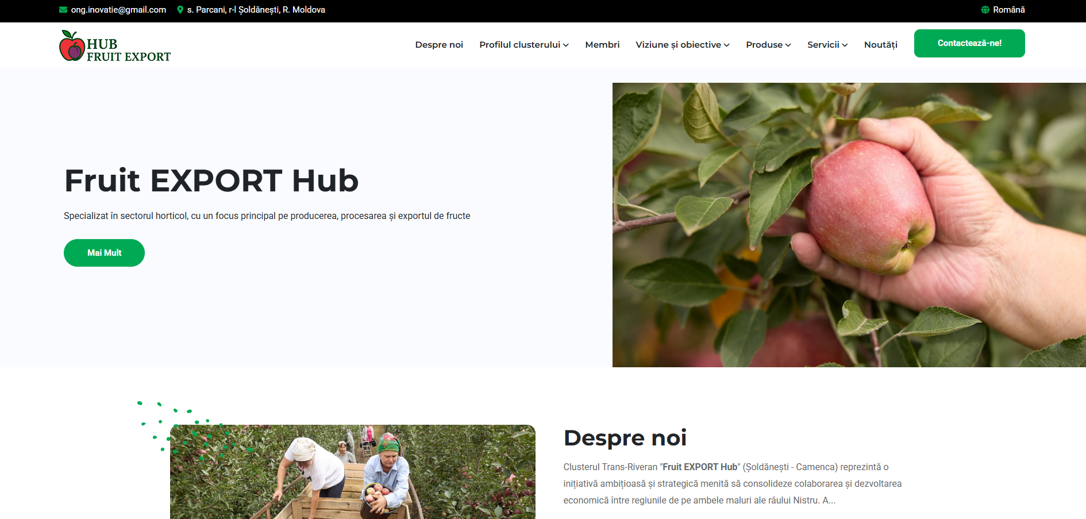Click the globe language icon
Screen dimensions: 1086x519
pos(985,10)
